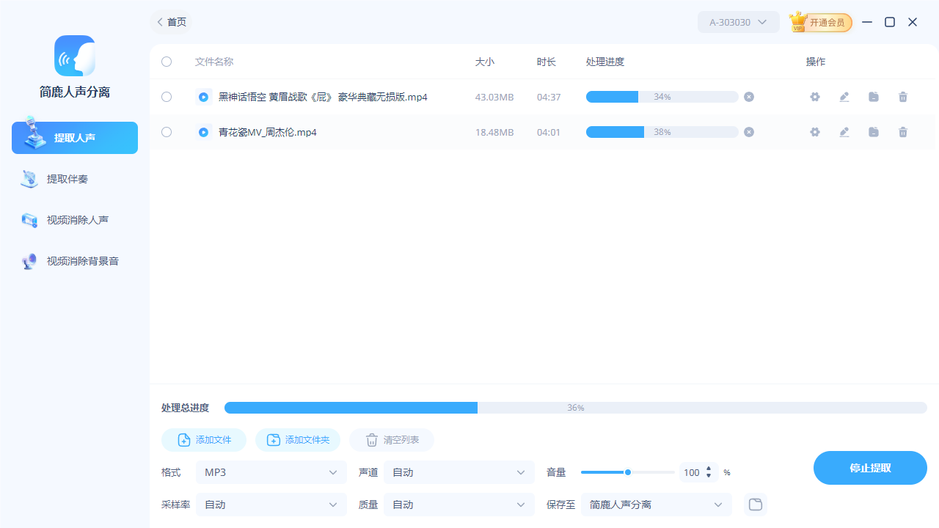Click 停止提取 to stop extraction
Viewport: 939px width, 528px height.
(x=870, y=468)
